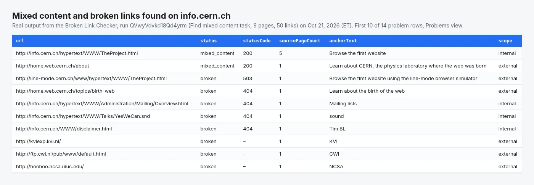This screenshot has width=534, height=185.
Task: Select the WWW/disclaimer.html URL cell
Action: click(64, 129)
